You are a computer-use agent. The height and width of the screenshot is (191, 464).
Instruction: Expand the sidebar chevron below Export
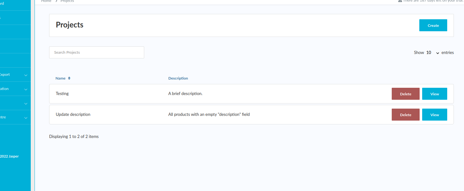(26, 89)
